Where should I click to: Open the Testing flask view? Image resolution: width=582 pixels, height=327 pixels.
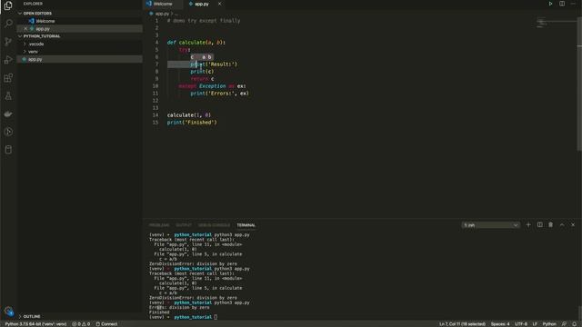pyautogui.click(x=8, y=96)
